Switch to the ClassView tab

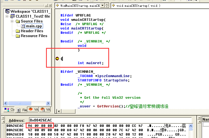click(x=9, y=110)
